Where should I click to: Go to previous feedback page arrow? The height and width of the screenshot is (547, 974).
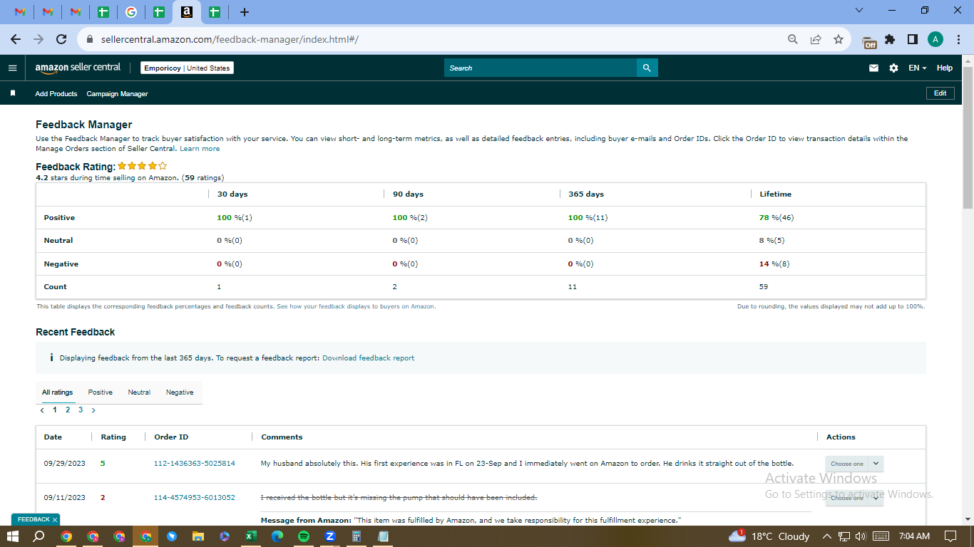click(x=42, y=410)
